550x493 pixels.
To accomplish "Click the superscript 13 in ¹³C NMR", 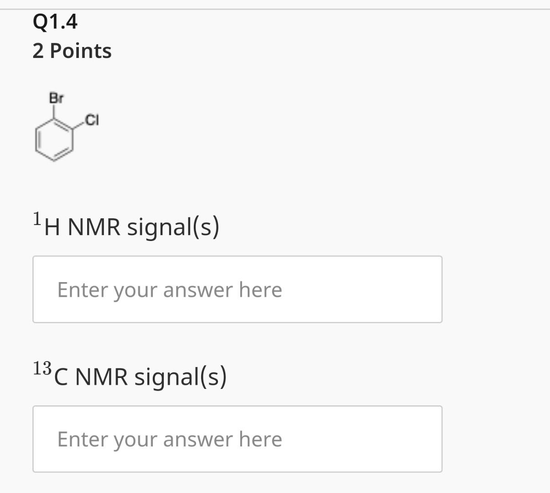I will pyautogui.click(x=42, y=369).
